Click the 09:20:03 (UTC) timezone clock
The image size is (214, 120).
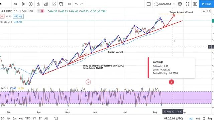(173, 119)
